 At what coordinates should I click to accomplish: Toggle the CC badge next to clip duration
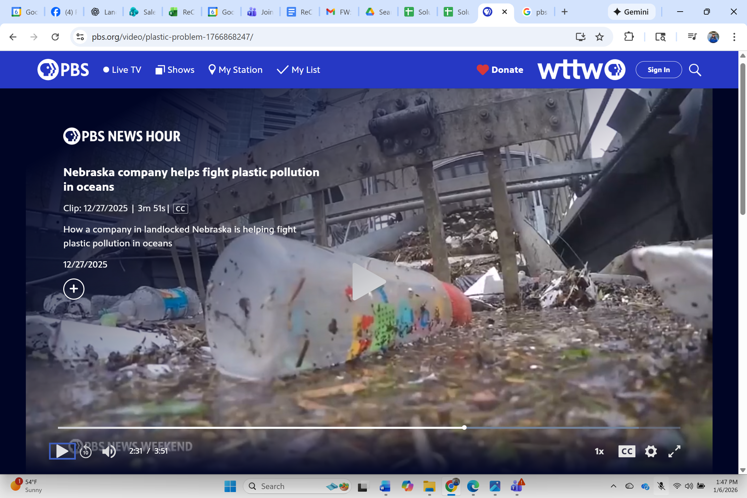[x=180, y=208]
